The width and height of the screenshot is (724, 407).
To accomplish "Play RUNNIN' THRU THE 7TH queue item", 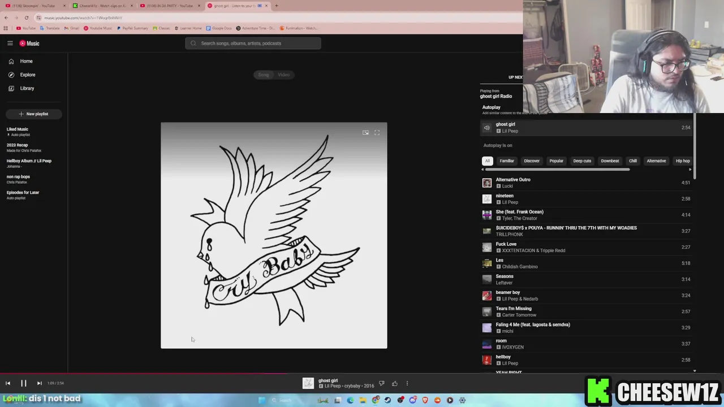I will [x=587, y=231].
